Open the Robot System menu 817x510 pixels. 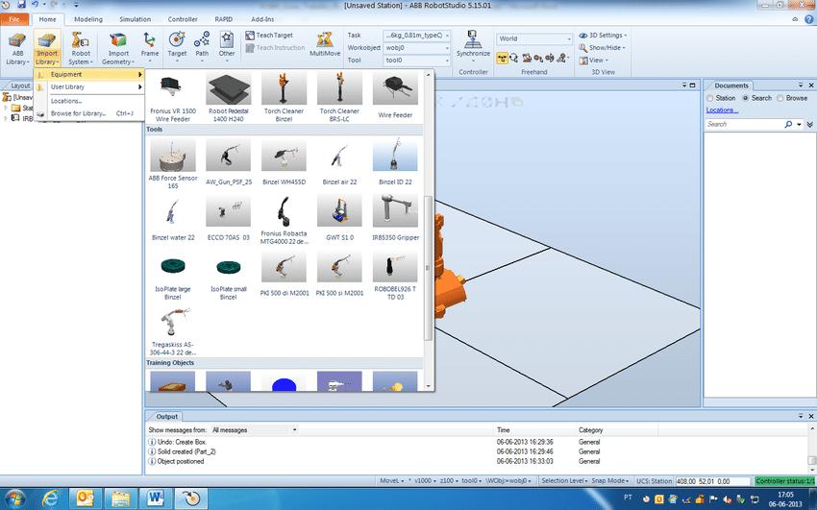[80, 48]
